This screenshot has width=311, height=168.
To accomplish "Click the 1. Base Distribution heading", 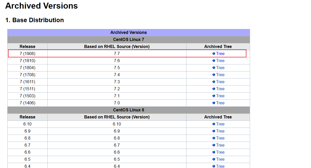I will click(x=34, y=20).
